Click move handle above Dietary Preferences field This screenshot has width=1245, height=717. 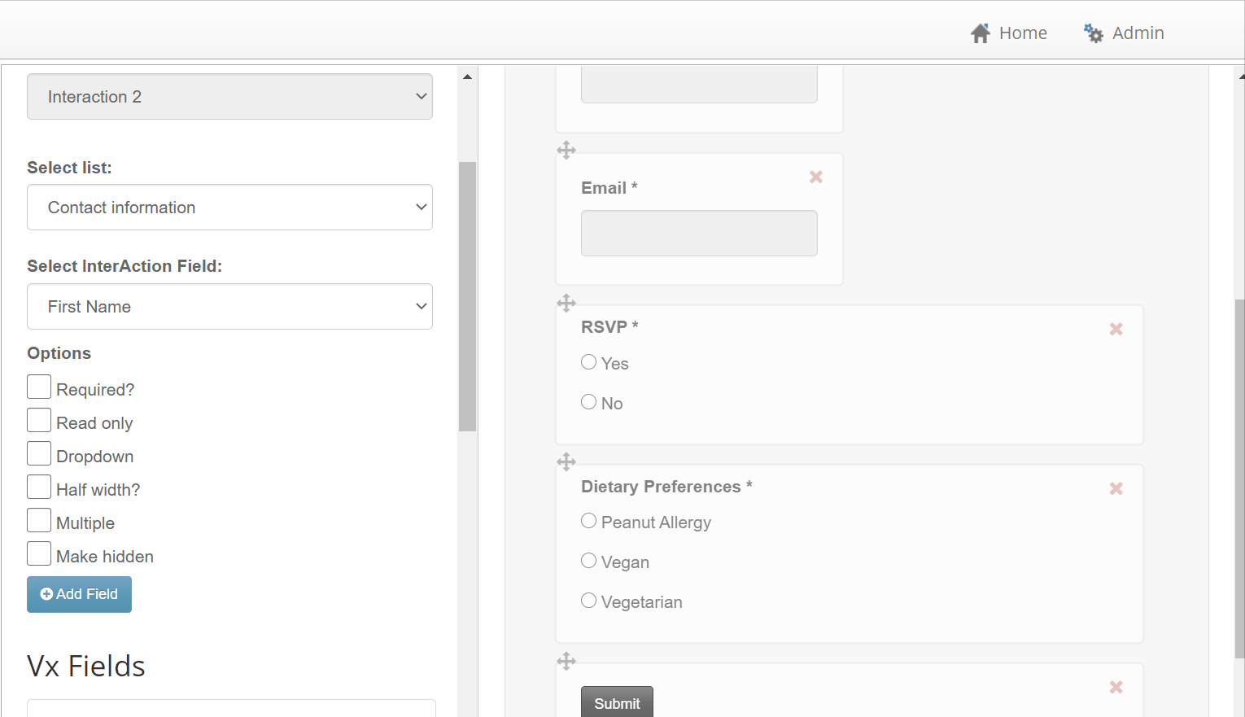pyautogui.click(x=566, y=461)
